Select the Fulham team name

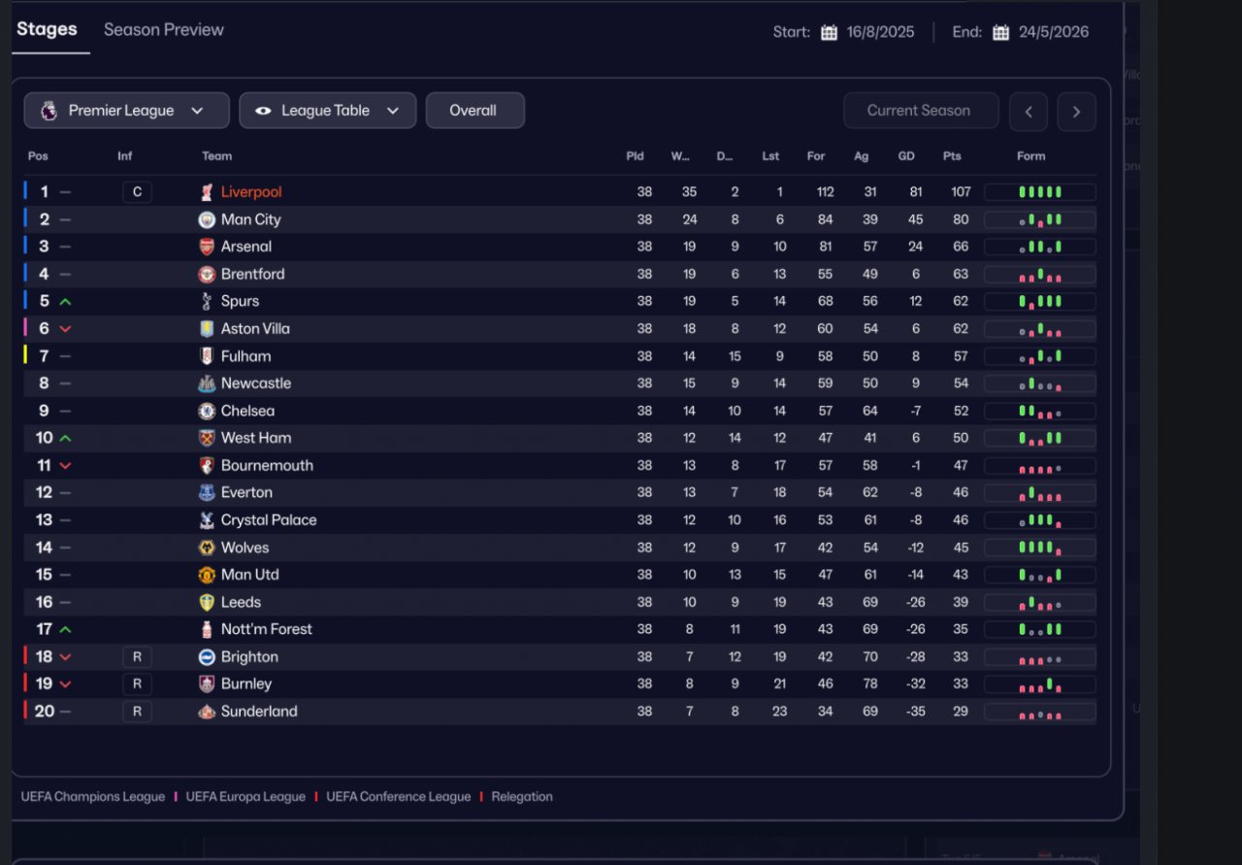[245, 356]
